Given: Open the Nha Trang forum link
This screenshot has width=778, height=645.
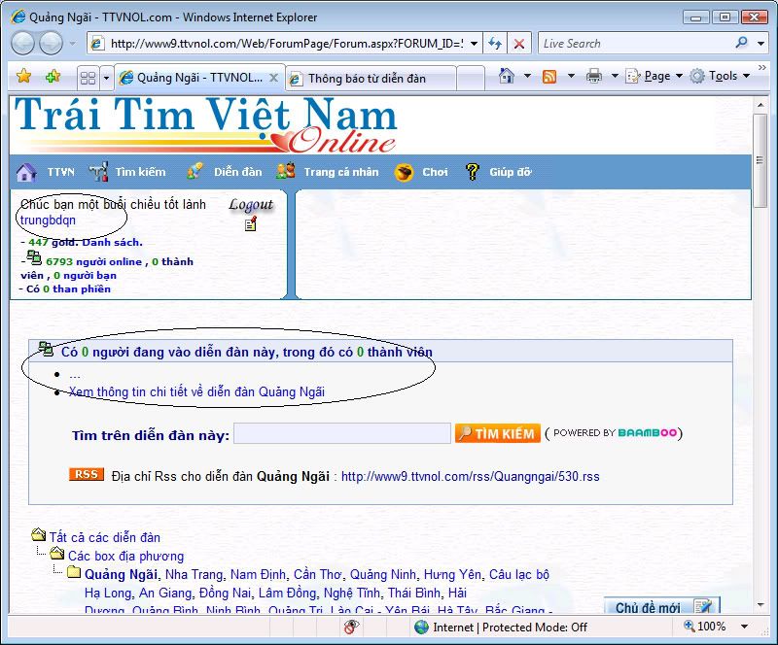Looking at the screenshot, I should tap(194, 575).
